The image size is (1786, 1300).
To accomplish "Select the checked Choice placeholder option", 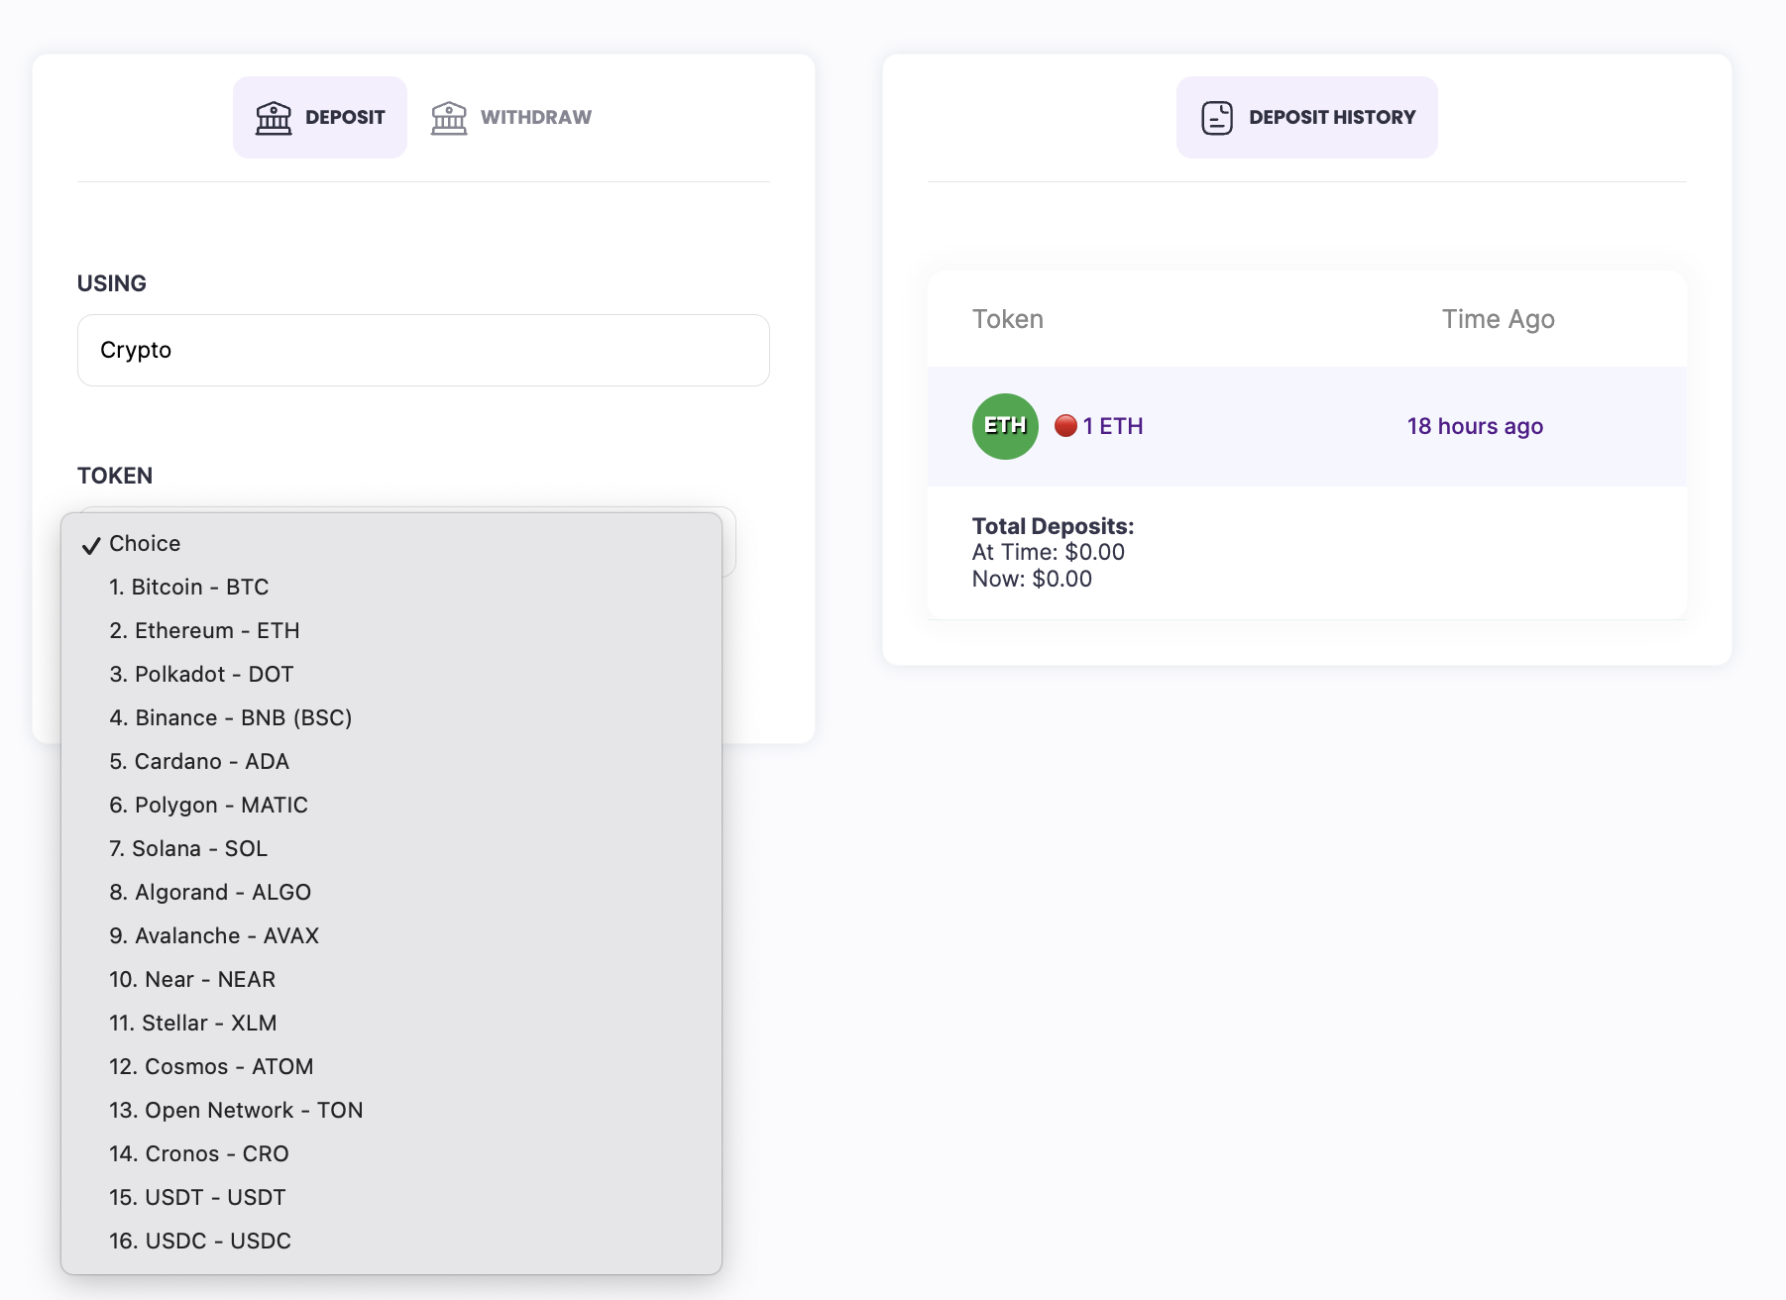I will pos(145,543).
